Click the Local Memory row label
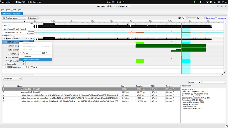The image size is (228, 128). [13, 54]
